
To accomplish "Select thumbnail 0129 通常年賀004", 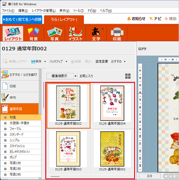I will [112, 106].
